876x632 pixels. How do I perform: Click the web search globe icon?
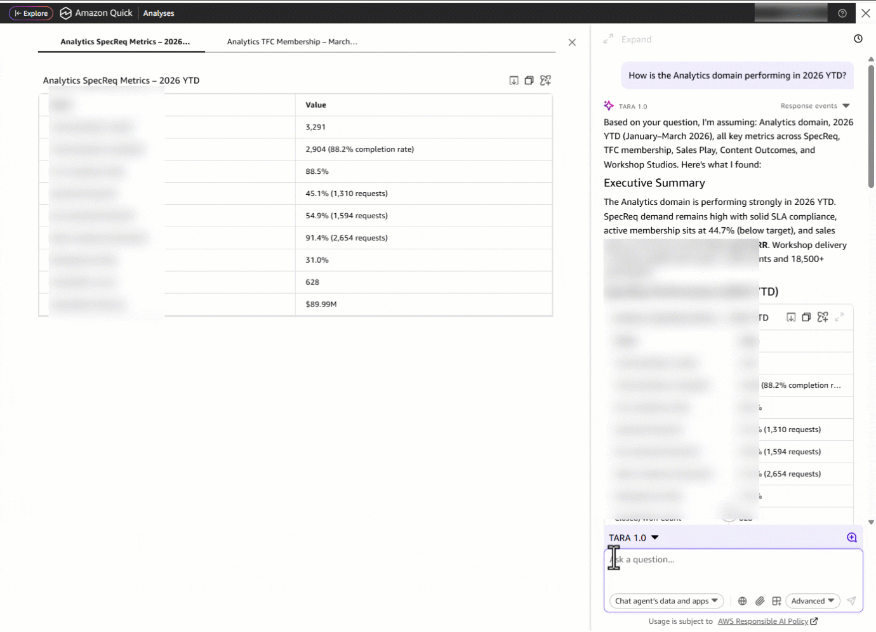click(x=742, y=601)
